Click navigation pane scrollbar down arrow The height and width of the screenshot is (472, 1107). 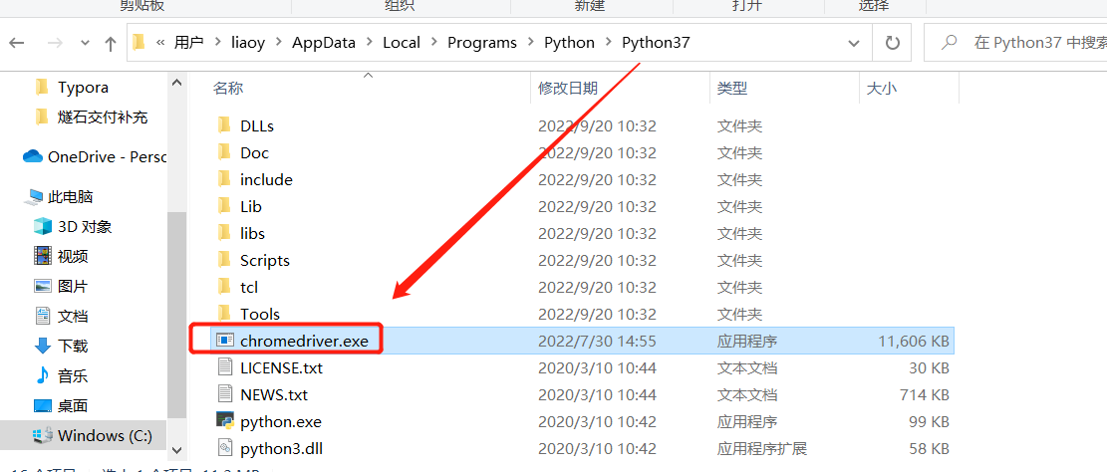pyautogui.click(x=177, y=449)
